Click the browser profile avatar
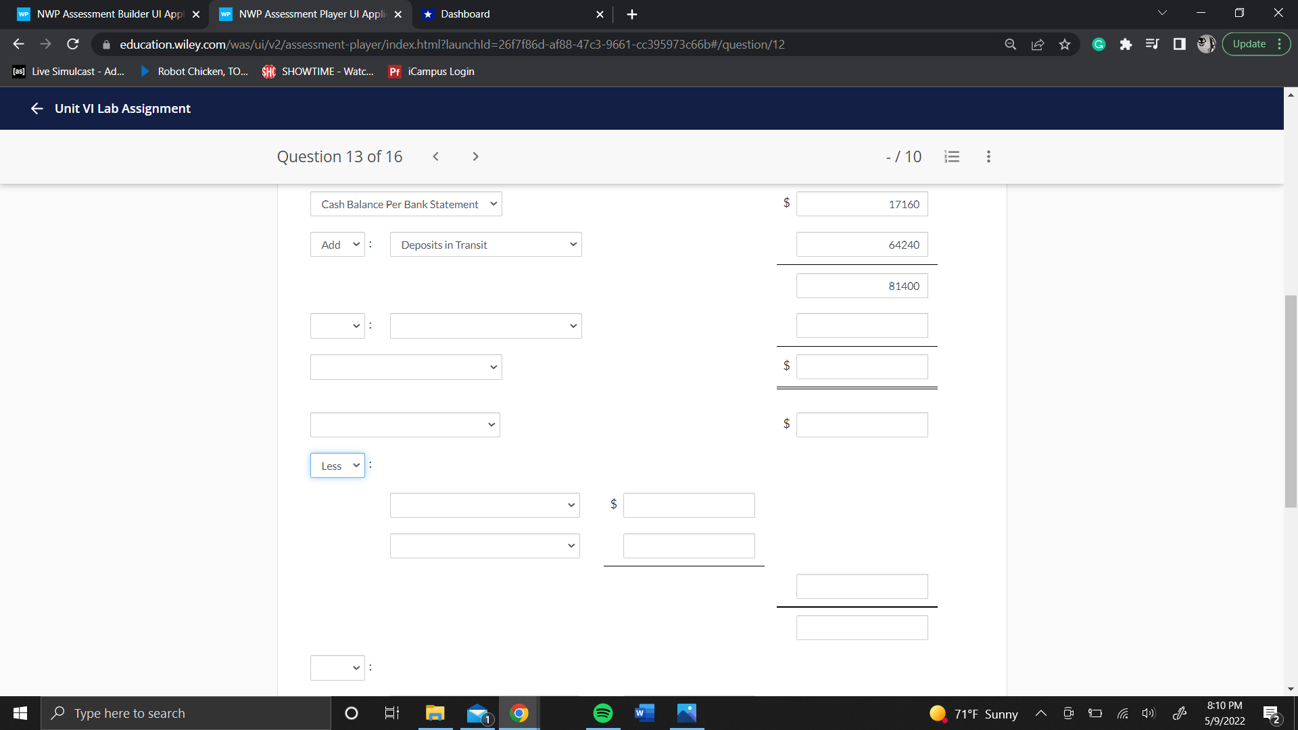The width and height of the screenshot is (1298, 730). [1206, 44]
